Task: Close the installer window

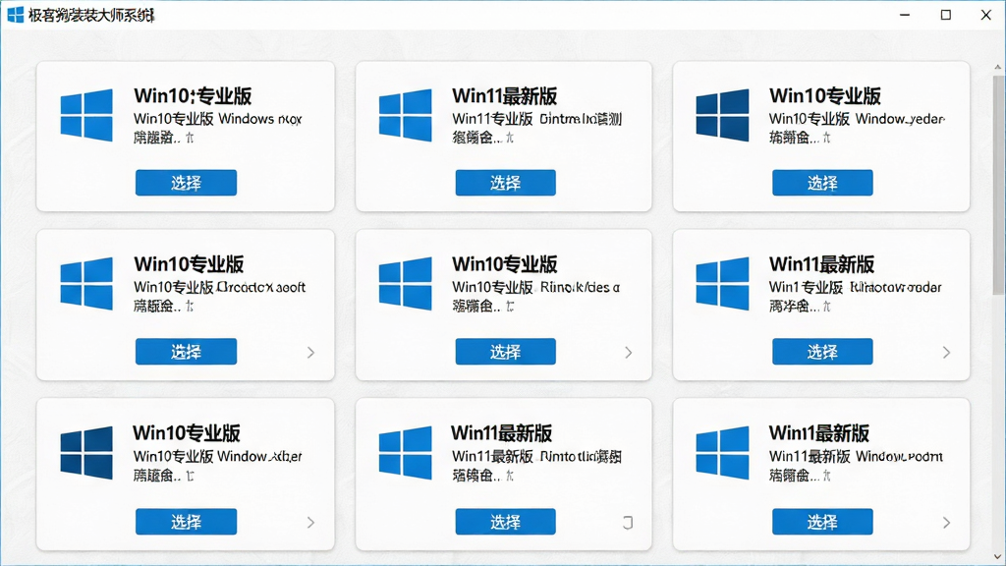Action: 986,15
